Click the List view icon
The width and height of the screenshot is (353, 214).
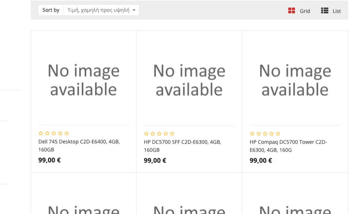click(325, 11)
